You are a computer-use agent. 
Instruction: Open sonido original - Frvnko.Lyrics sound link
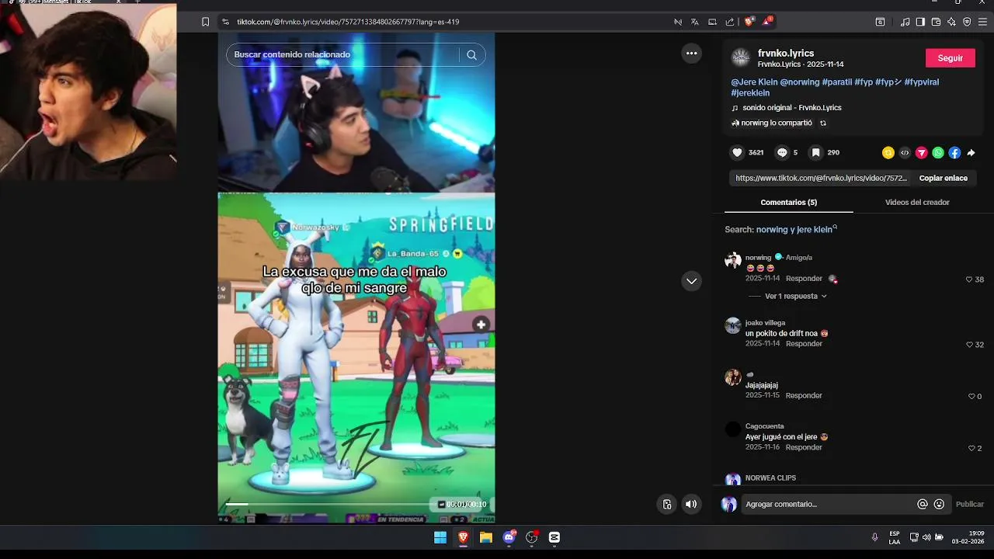pos(791,108)
